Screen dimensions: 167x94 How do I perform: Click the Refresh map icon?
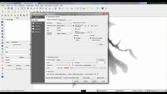55,8
